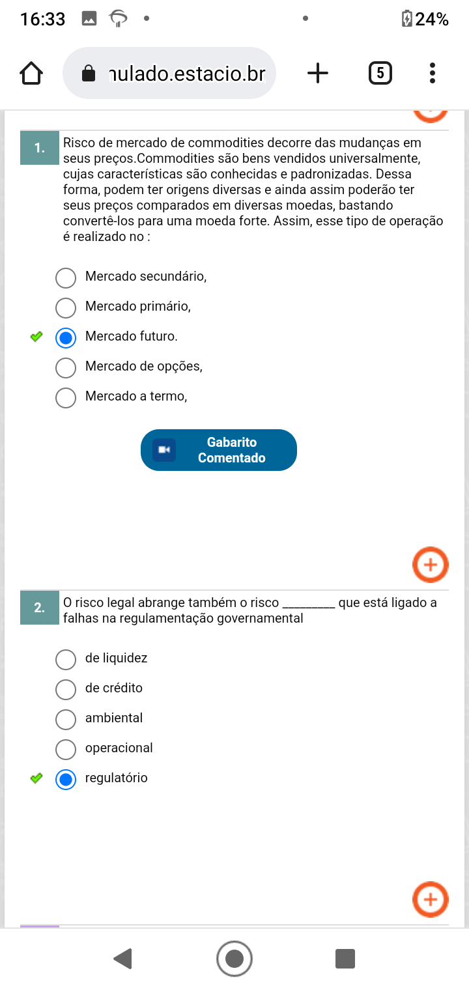469x990 pixels.
Task: Open Android recent apps square button
Action: coord(345,959)
